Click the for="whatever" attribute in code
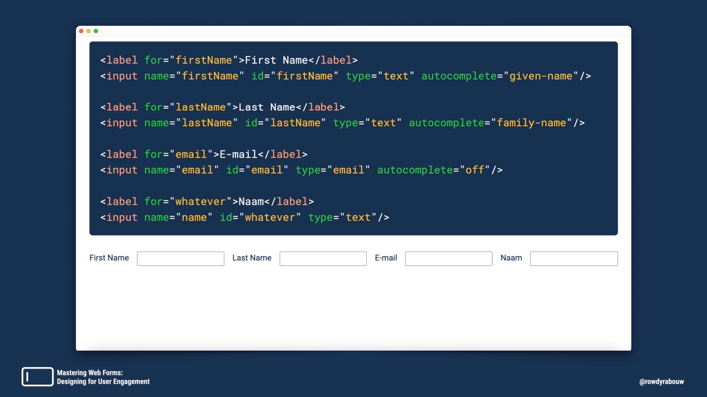Image resolution: width=707 pixels, height=397 pixels. tap(188, 201)
